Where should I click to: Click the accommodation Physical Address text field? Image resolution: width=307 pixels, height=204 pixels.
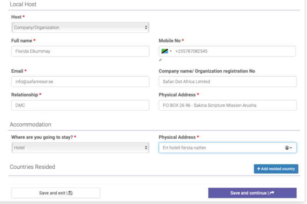point(221,148)
